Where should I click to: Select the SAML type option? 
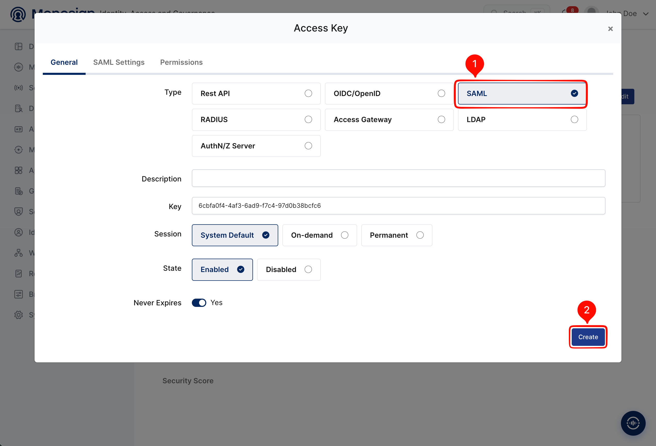click(x=522, y=93)
